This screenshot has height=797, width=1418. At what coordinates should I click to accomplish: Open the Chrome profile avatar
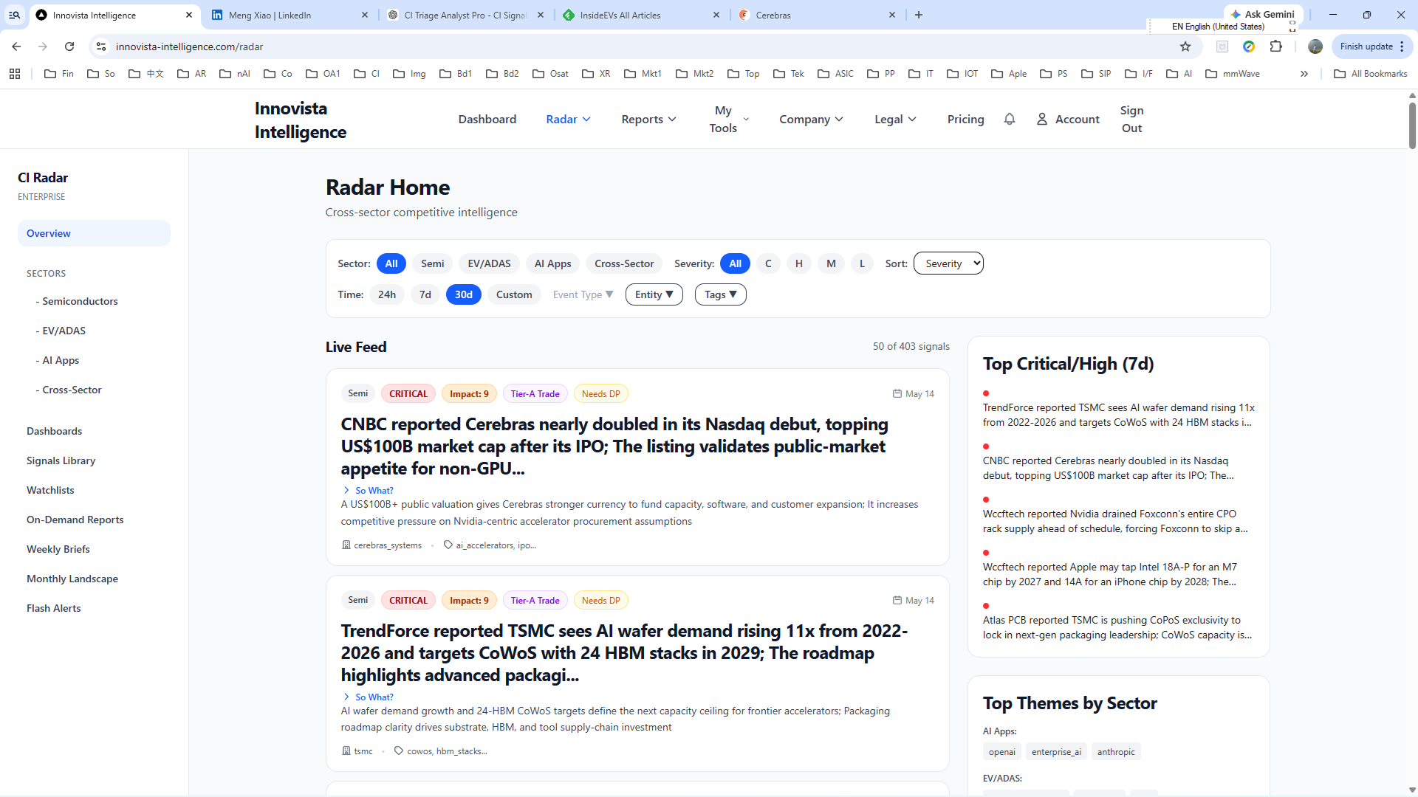pyautogui.click(x=1315, y=46)
